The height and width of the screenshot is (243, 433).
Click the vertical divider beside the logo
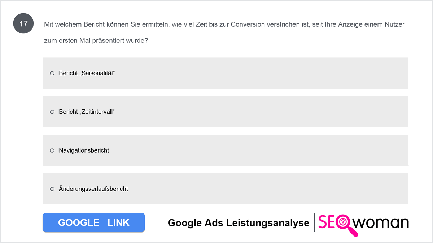pyautogui.click(x=315, y=222)
